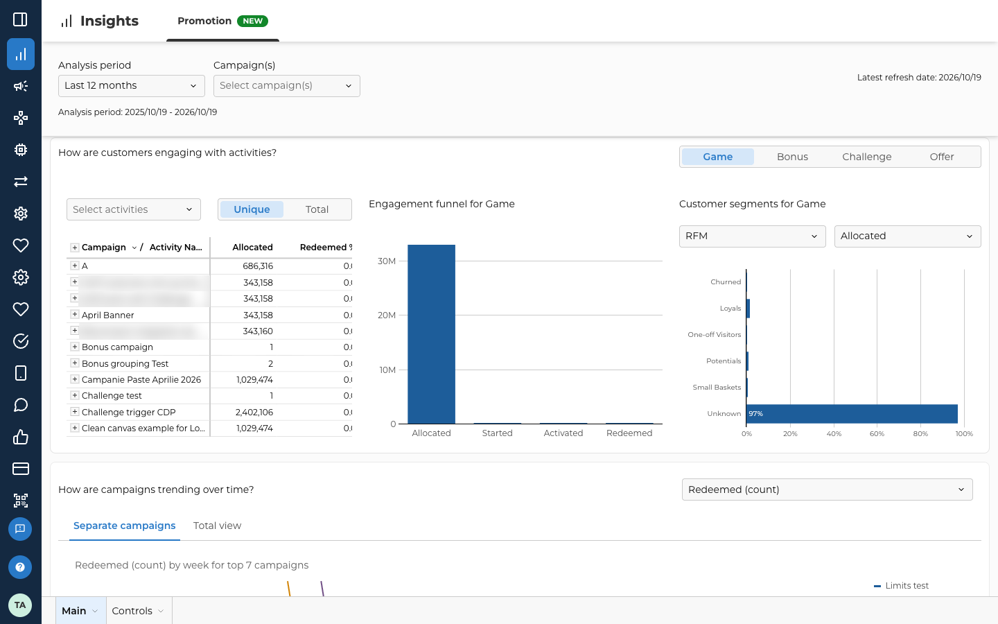998x624 pixels.
Task: Open the help question mark icon
Action: point(20,567)
